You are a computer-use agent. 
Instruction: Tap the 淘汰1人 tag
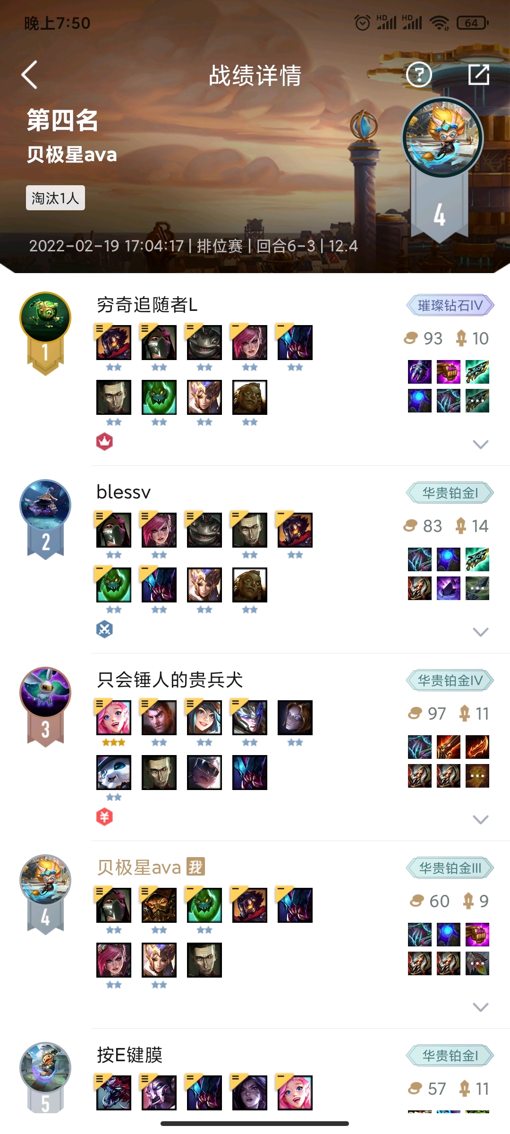click(55, 198)
